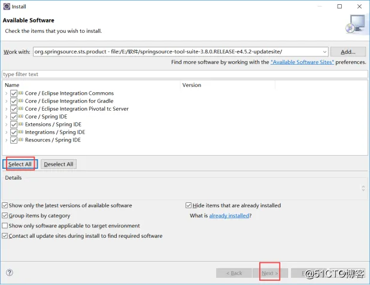Expand Core / Eclipse Integration for Gradle node
Screen dimensions: 370x285
click(7, 101)
